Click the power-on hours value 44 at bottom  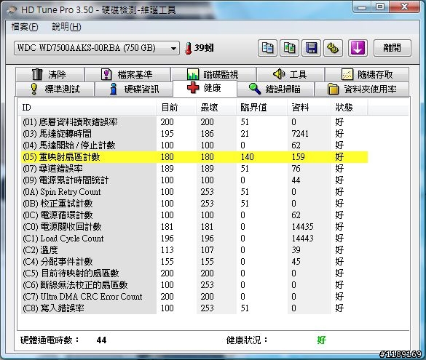tap(101, 340)
